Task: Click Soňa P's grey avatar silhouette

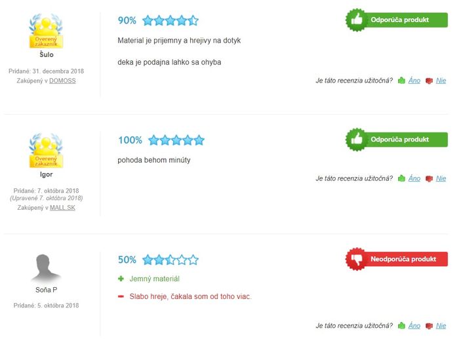Action: 46,268
